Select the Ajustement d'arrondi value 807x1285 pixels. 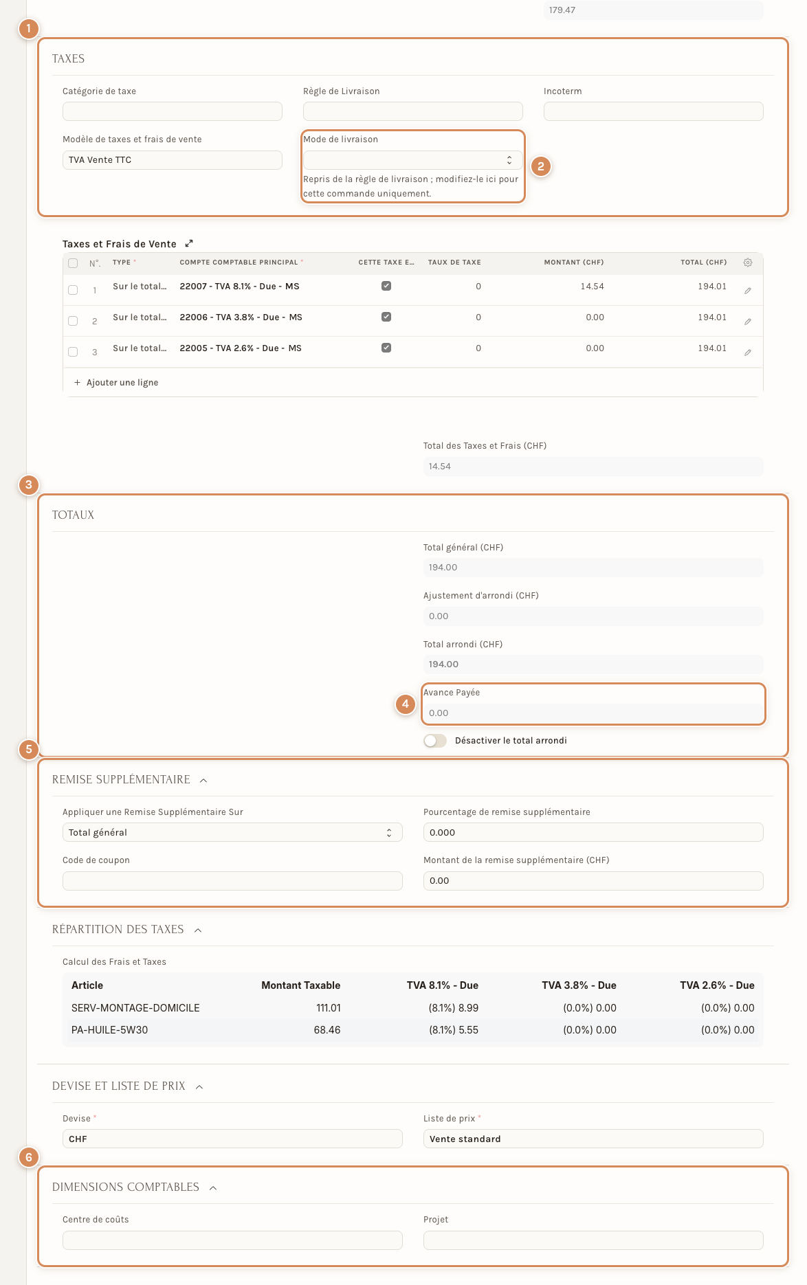[593, 616]
